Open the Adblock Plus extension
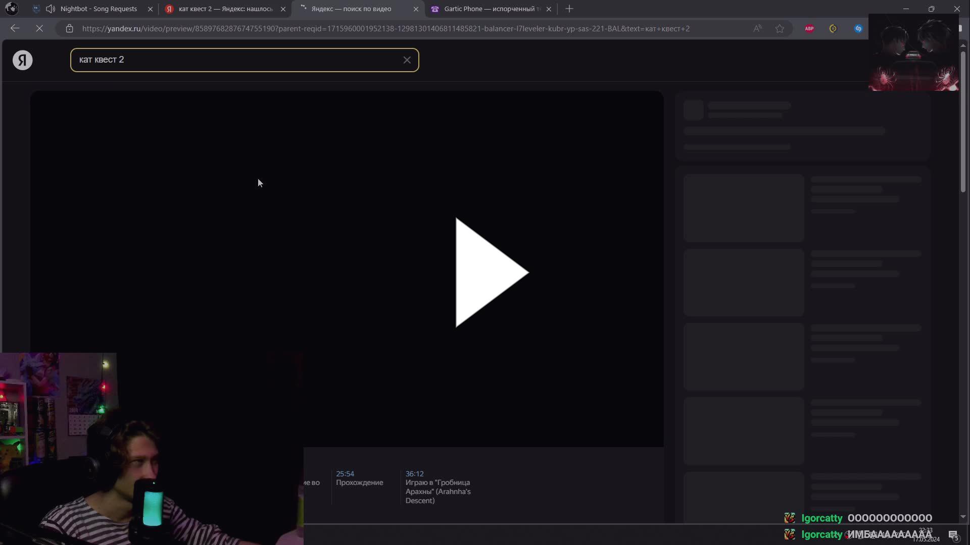970x545 pixels. [x=809, y=28]
